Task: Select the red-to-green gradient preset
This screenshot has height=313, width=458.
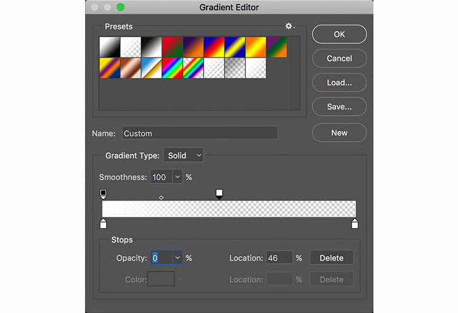Action: click(172, 47)
